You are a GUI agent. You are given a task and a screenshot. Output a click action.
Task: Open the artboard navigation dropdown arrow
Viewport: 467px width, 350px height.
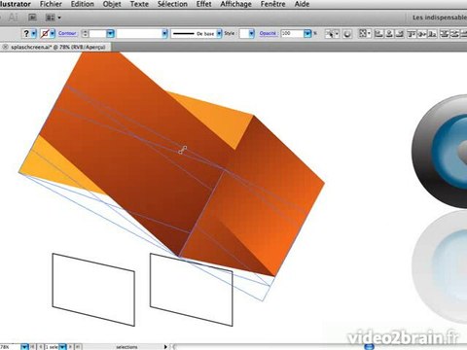(62, 347)
